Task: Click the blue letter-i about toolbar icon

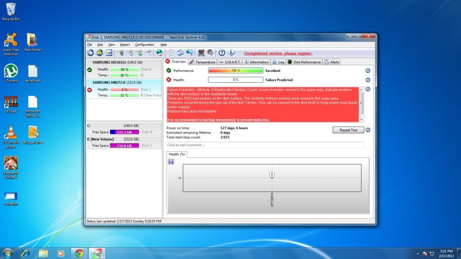Action: click(x=231, y=53)
